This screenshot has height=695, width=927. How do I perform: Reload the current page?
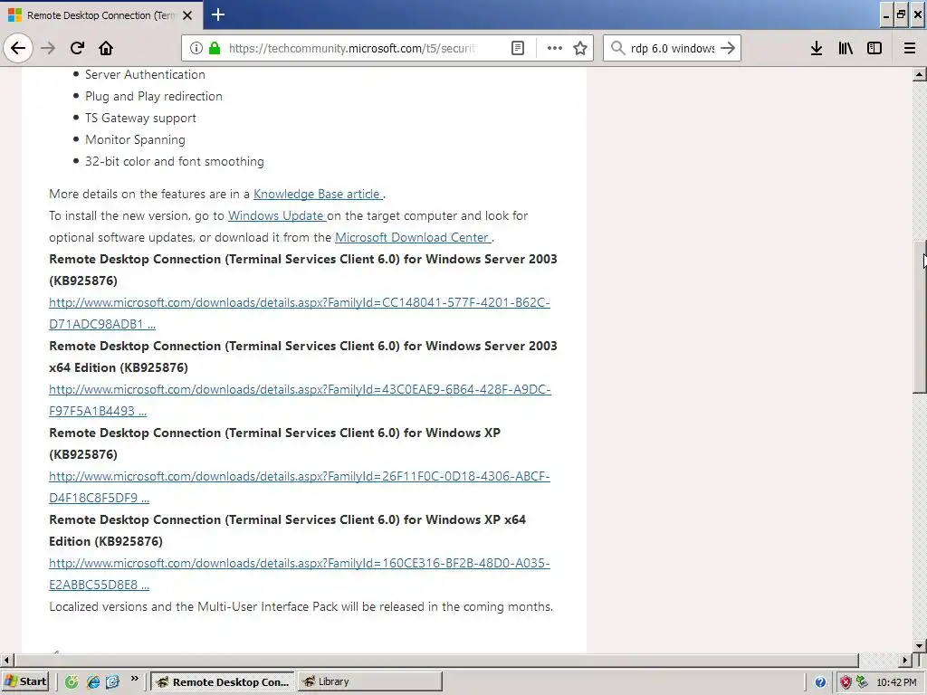(77, 48)
